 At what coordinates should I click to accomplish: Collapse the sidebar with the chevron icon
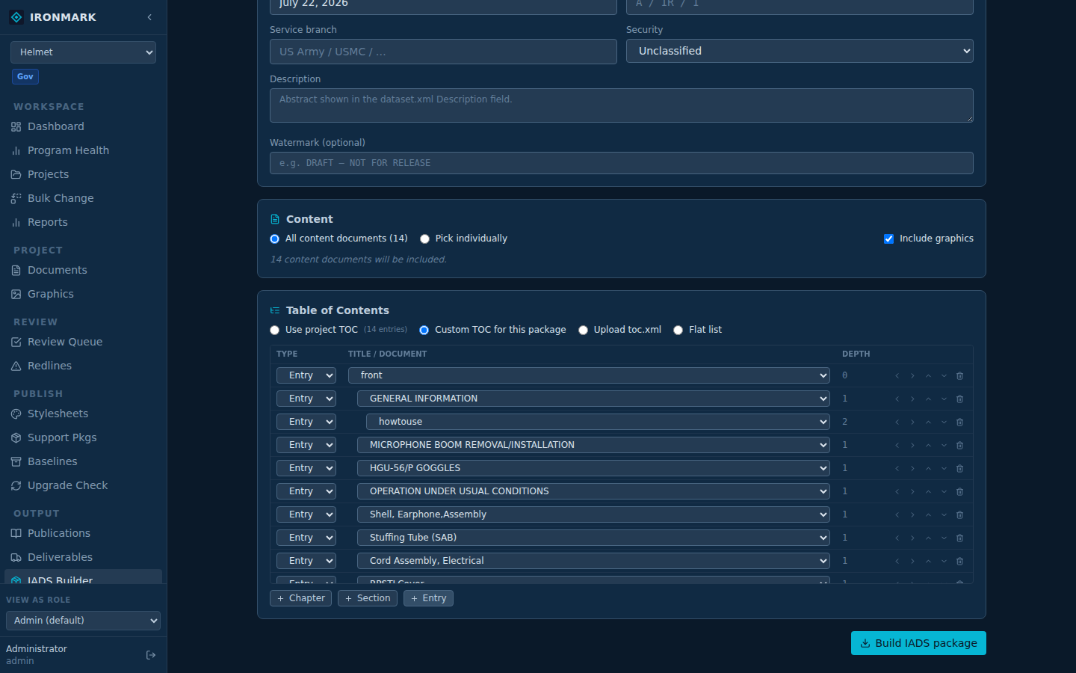pos(149,17)
